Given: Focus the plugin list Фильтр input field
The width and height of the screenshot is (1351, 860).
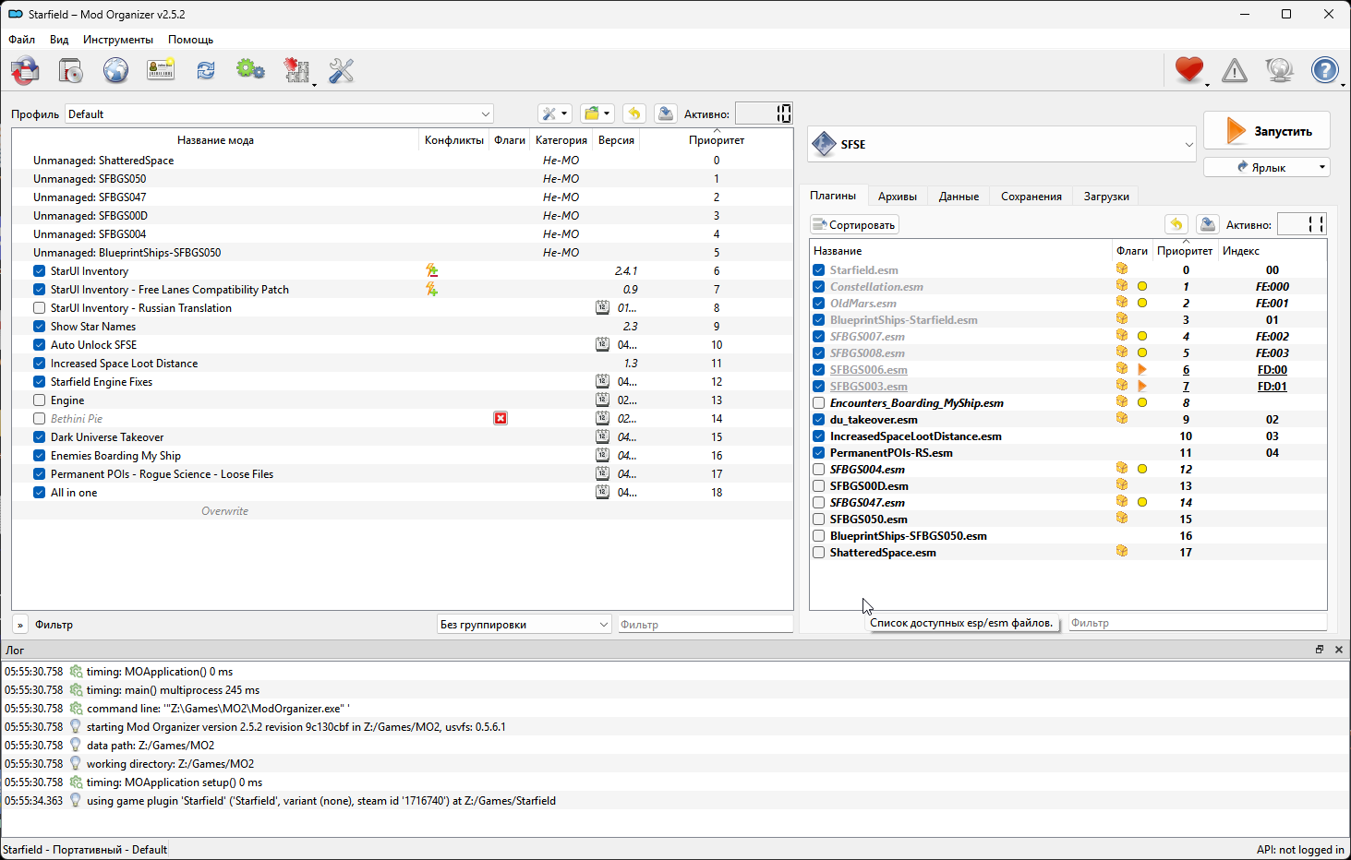Looking at the screenshot, I should pos(1197,623).
